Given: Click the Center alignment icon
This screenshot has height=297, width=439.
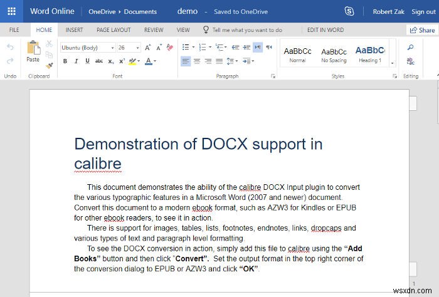Looking at the screenshot, I should click(197, 61).
